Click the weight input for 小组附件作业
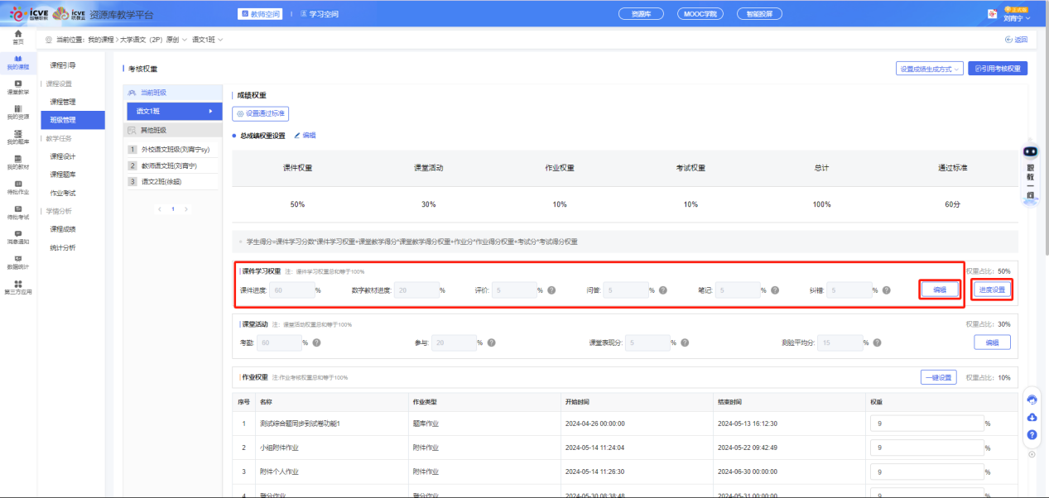Image resolution: width=1049 pixels, height=498 pixels. (926, 448)
